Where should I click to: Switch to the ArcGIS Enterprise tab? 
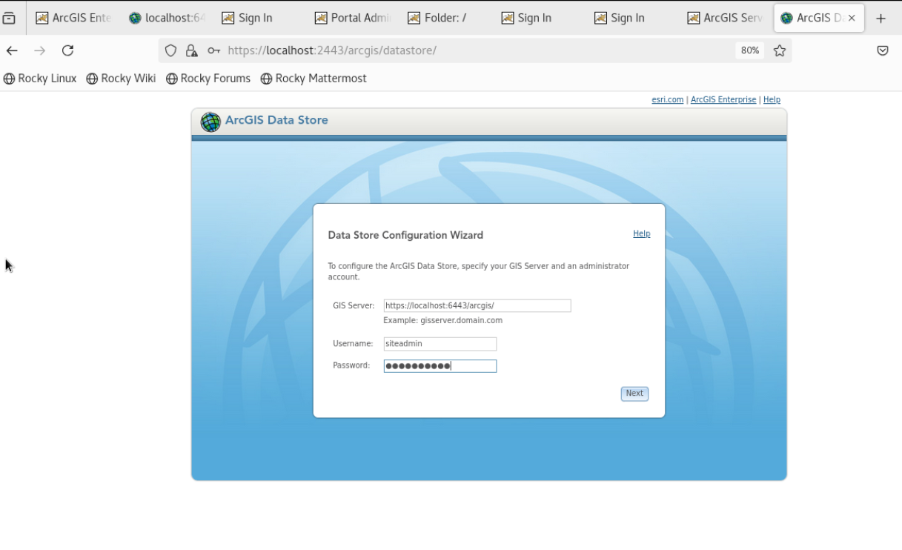[73, 18]
